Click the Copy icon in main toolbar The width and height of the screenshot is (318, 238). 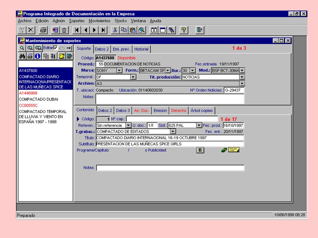[124, 30]
